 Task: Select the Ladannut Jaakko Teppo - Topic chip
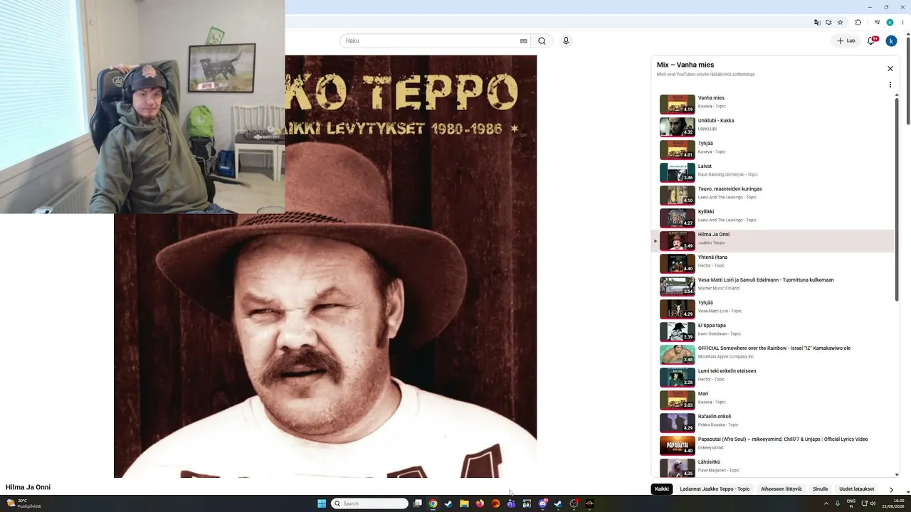coord(715,489)
